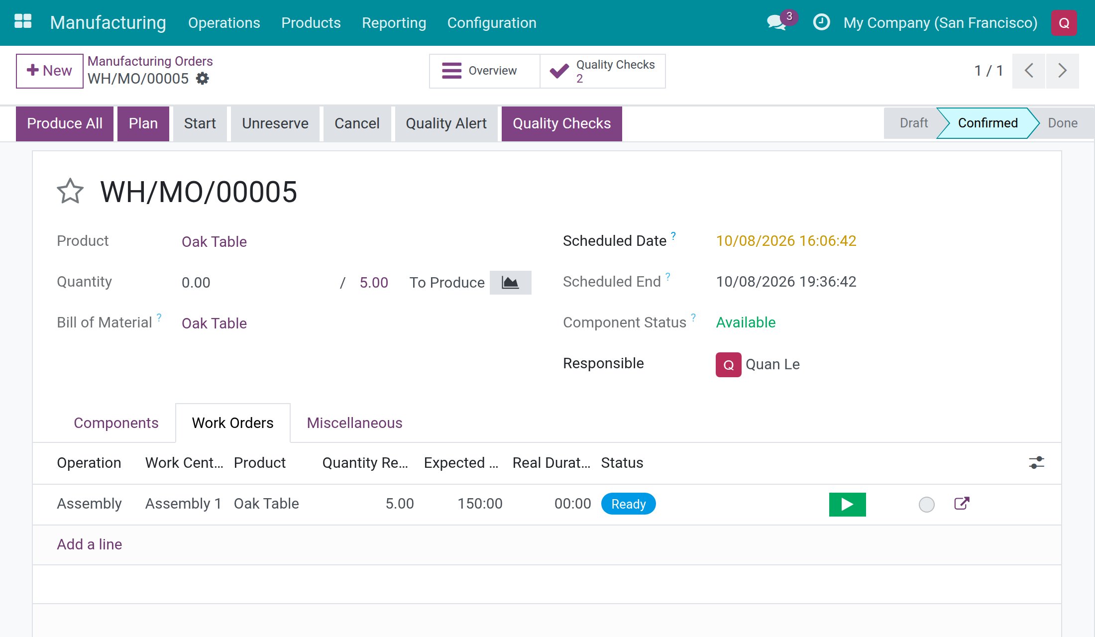Toggle the Assembly row status circle

926,505
